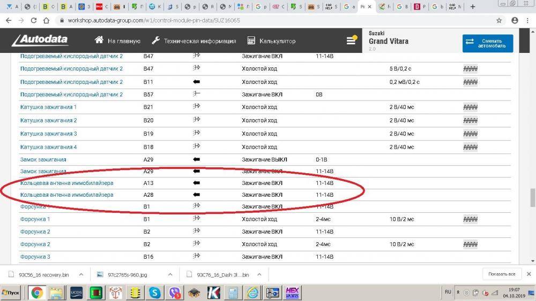View waveform icon for Форсунка 2 idle row
Screen dimensions: 536x301
point(470,244)
